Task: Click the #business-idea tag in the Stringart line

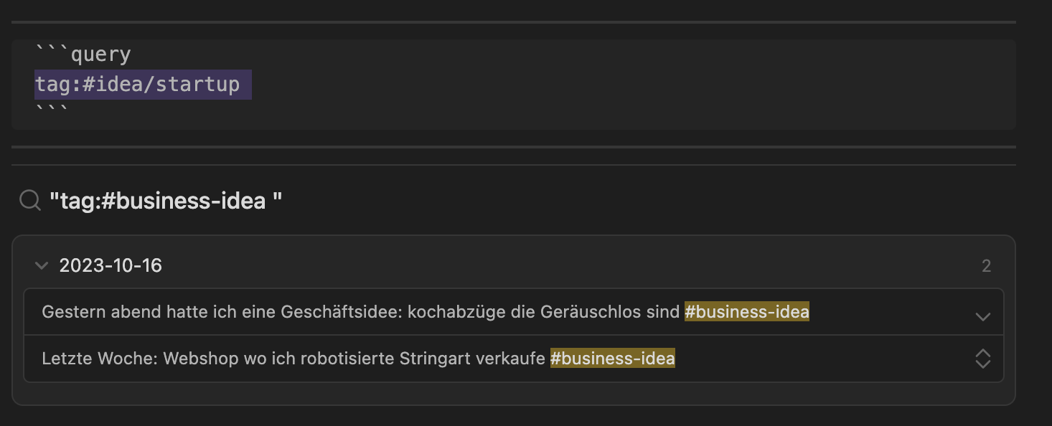Action: (x=612, y=358)
